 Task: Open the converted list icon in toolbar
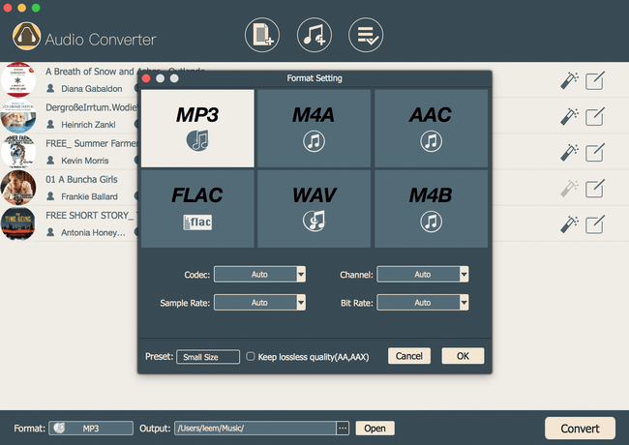pos(365,35)
